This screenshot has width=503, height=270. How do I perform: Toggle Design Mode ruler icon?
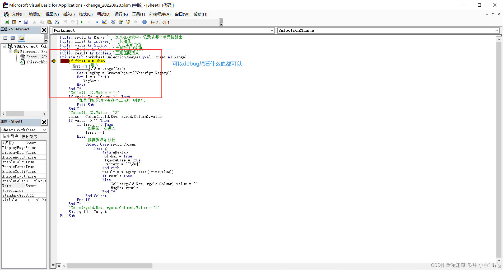click(x=104, y=22)
